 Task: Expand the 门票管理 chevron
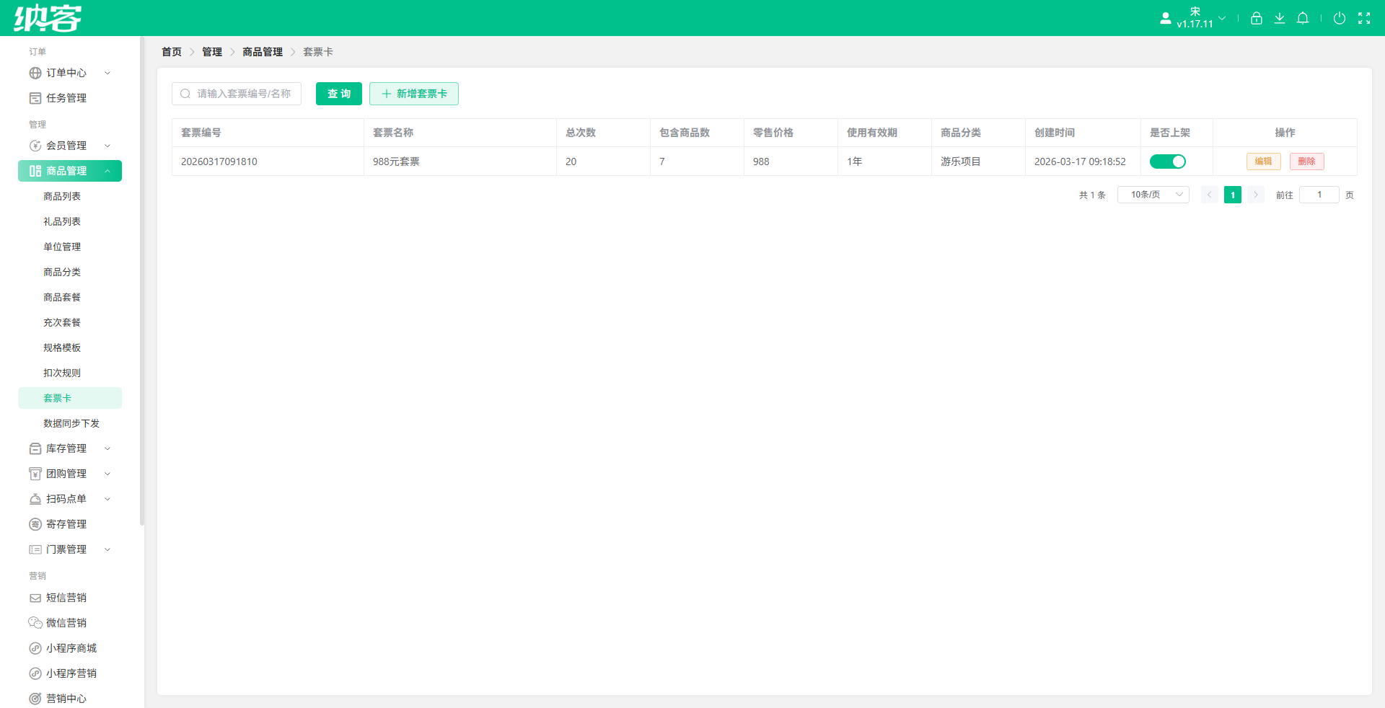(107, 549)
